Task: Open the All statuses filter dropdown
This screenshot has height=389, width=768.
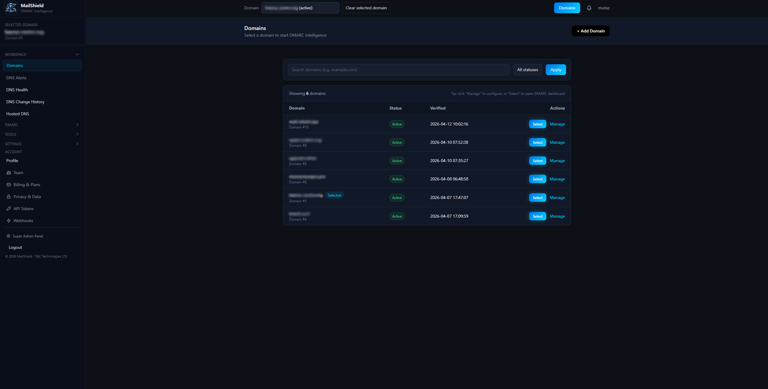Action: (527, 70)
